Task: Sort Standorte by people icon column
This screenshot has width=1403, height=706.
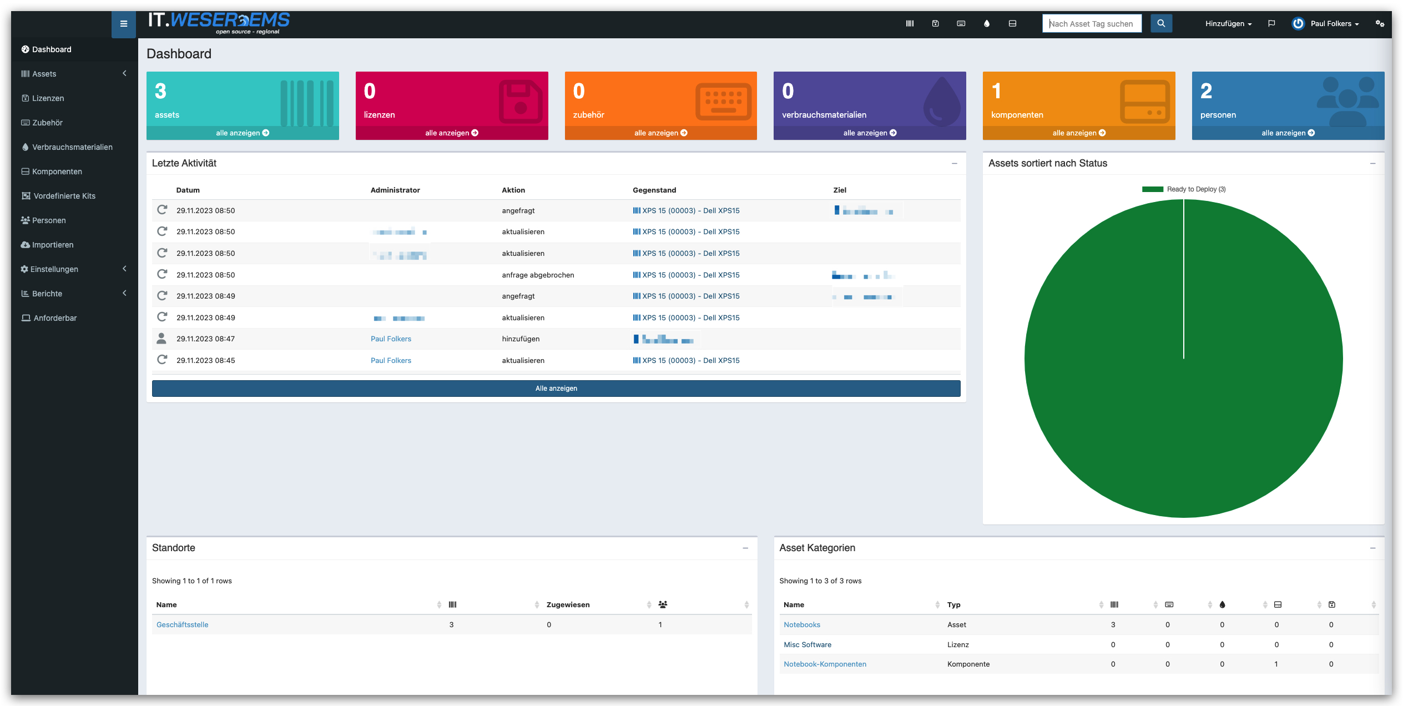Action: coord(663,605)
